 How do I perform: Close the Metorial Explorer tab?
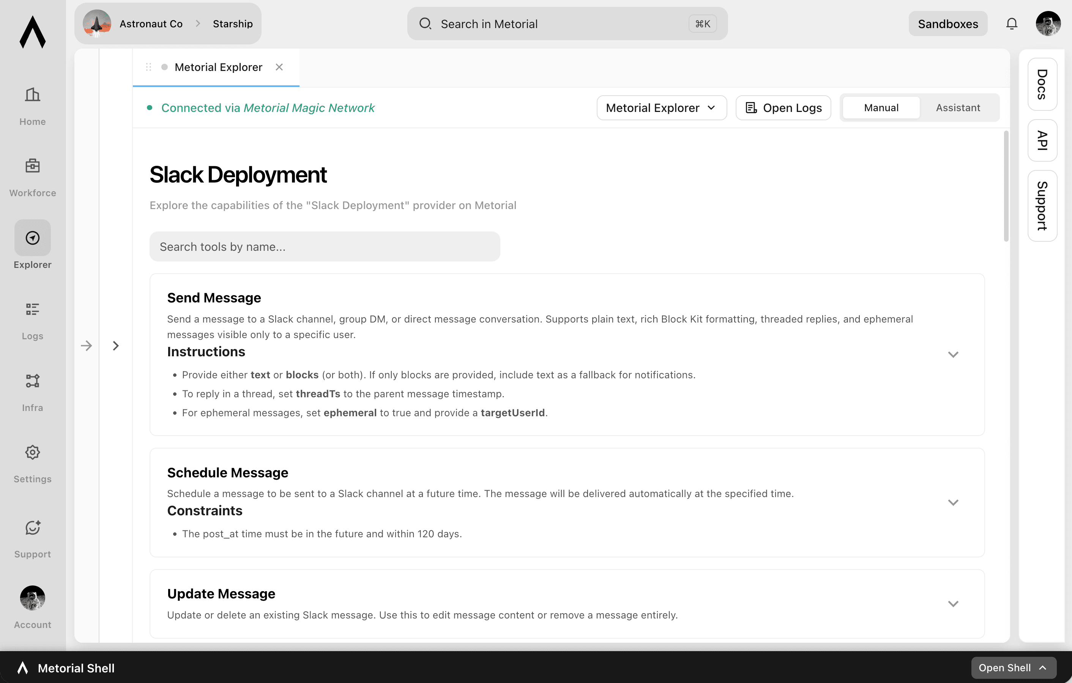click(x=279, y=67)
